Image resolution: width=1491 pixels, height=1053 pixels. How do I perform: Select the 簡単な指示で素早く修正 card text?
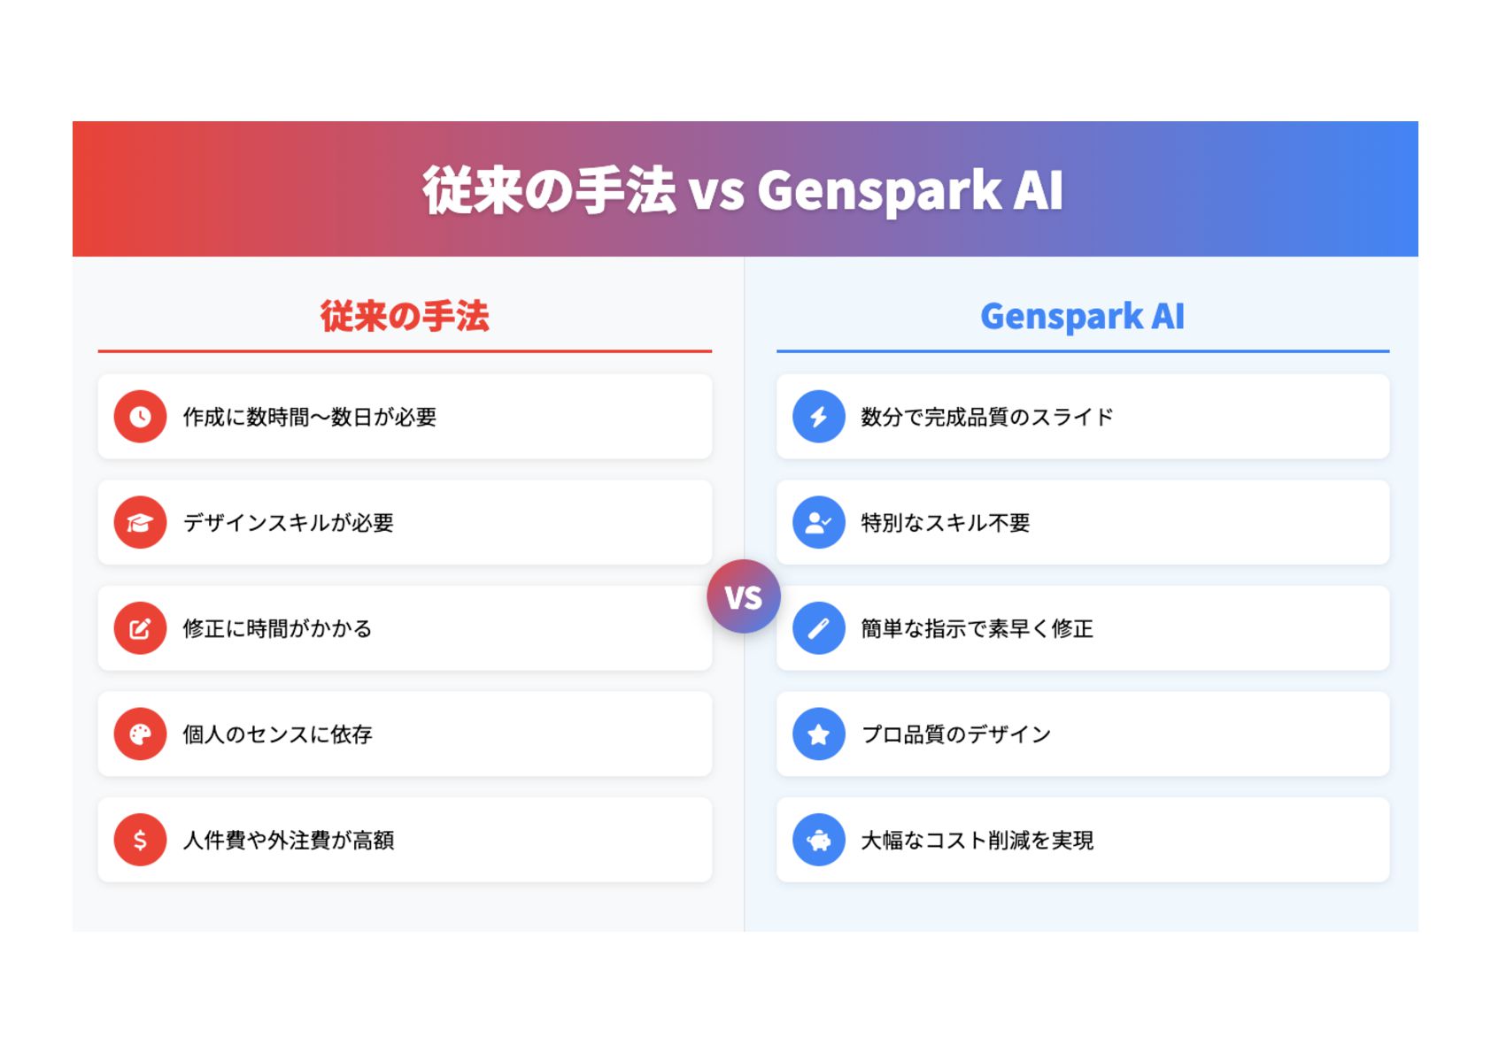click(977, 628)
